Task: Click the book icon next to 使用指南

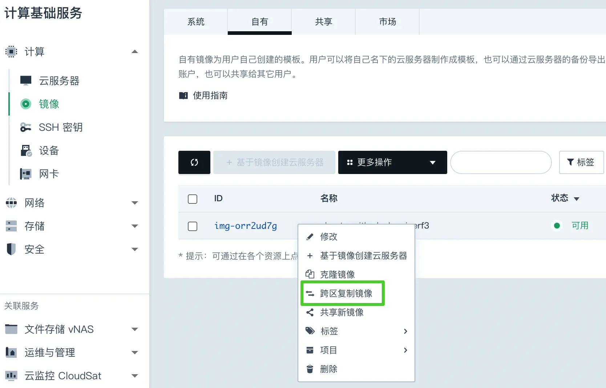Action: tap(183, 96)
